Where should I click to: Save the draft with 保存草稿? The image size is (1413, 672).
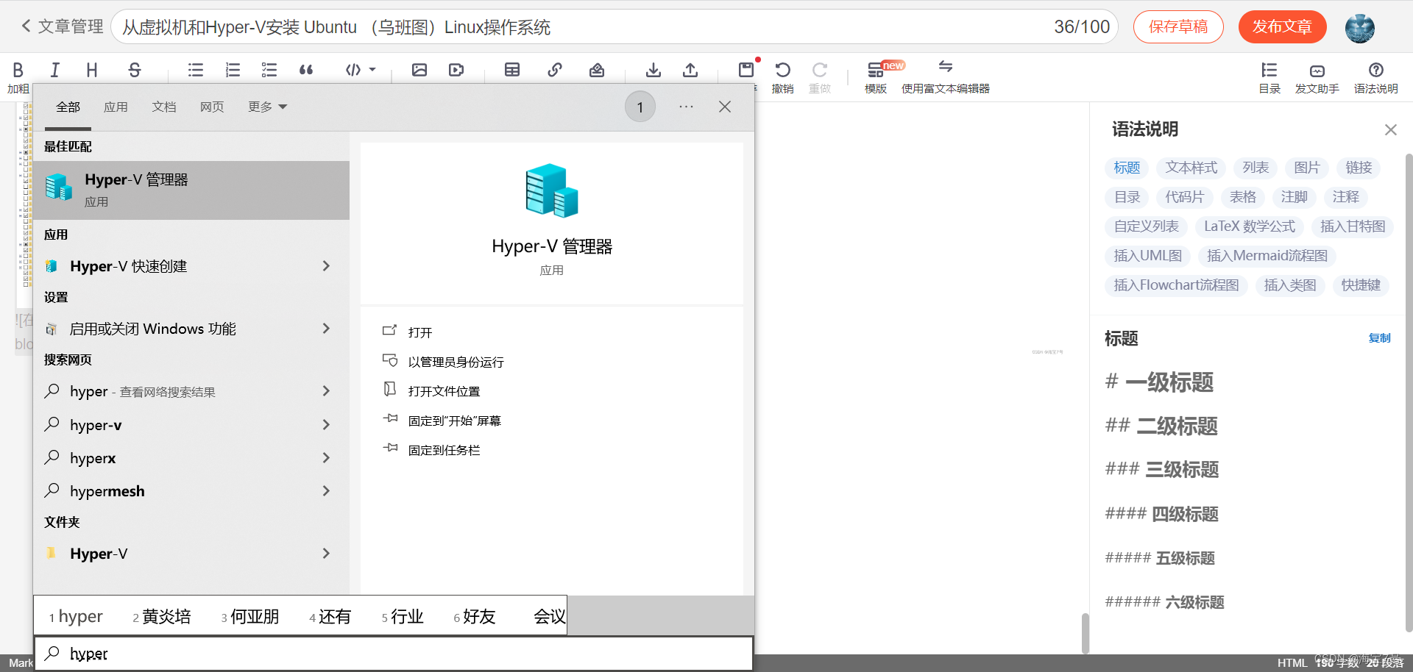pos(1178,27)
